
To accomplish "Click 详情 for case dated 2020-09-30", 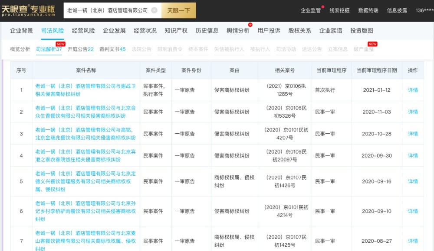I will click(x=413, y=155).
